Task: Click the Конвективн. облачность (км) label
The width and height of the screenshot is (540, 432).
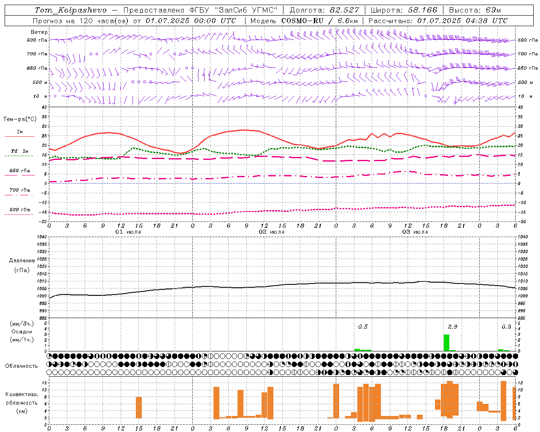Action: point(22,402)
